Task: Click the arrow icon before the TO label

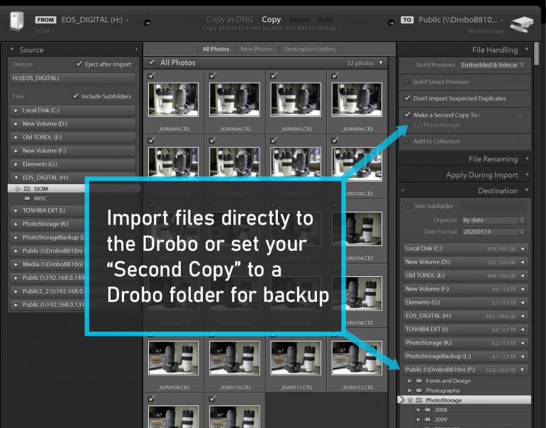Action: point(391,23)
